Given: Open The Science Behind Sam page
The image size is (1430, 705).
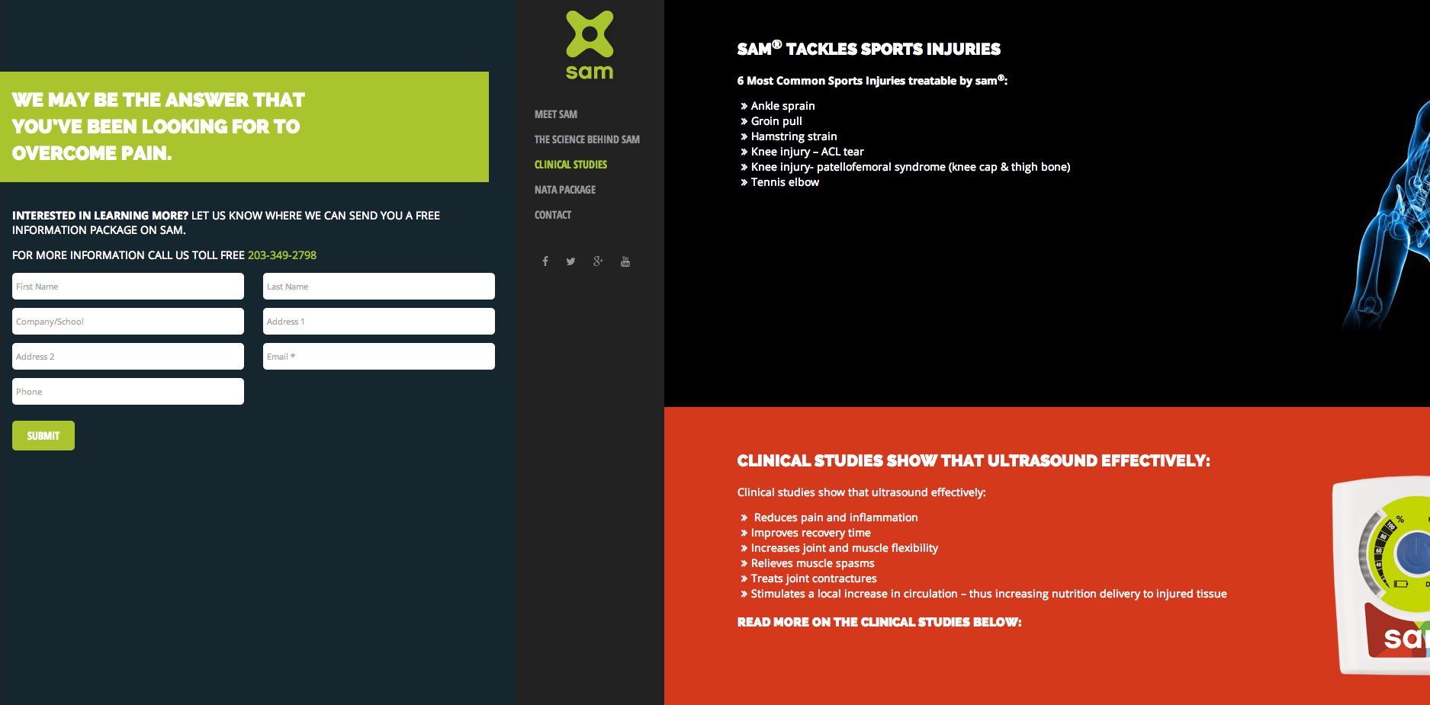Looking at the screenshot, I should 586,139.
